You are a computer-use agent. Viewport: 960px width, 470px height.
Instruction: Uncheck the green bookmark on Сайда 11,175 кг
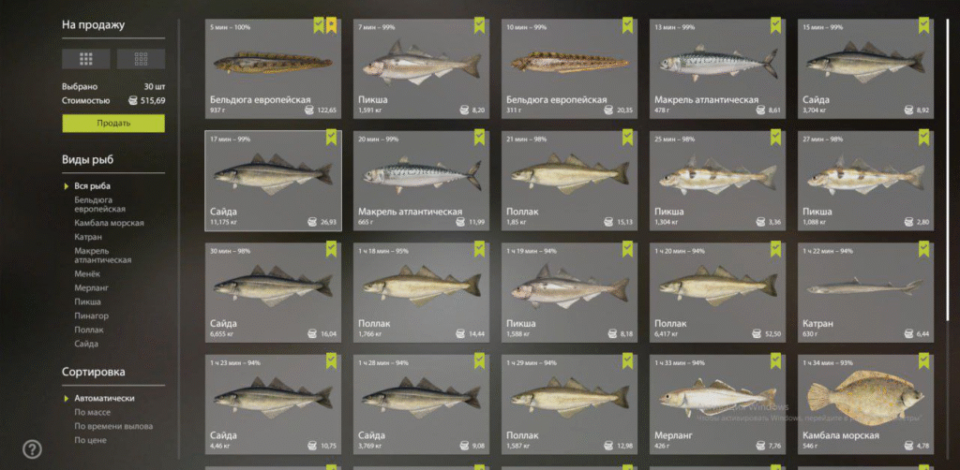coord(331,138)
